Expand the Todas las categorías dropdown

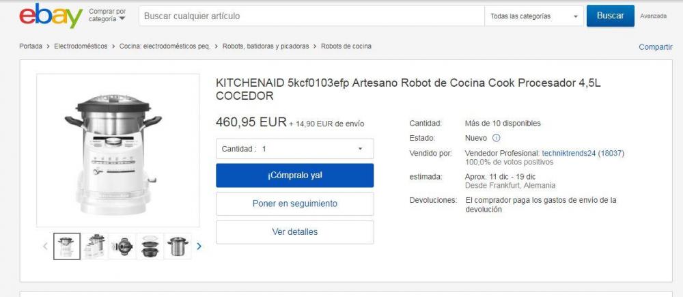[533, 16]
